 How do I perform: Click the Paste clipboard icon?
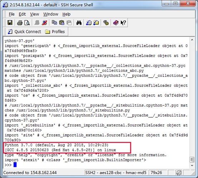(62, 23)
